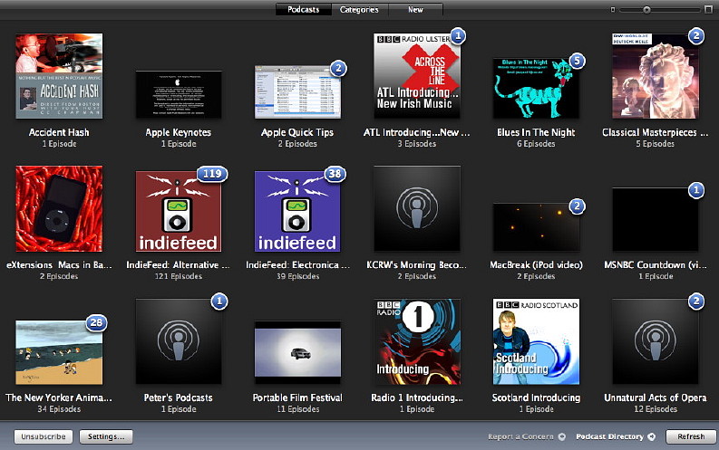The height and width of the screenshot is (450, 719).
Task: Switch to the Podcasts tab
Action: (x=303, y=9)
